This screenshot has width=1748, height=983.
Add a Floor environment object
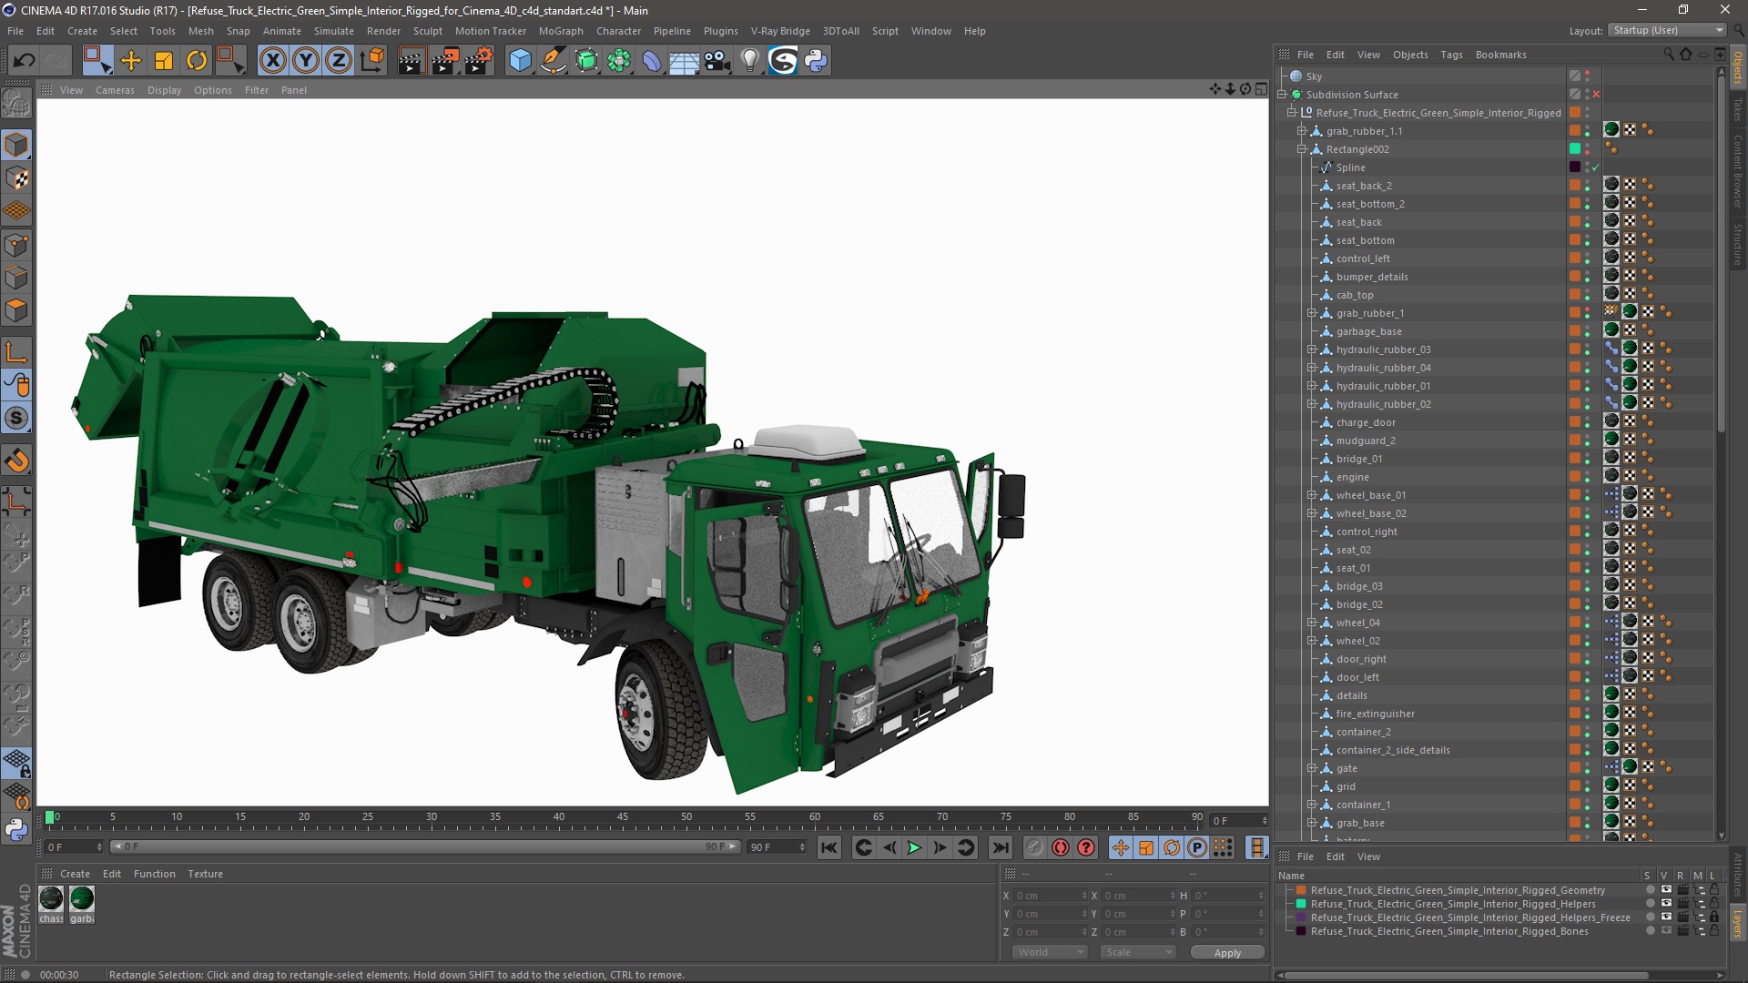(x=684, y=61)
